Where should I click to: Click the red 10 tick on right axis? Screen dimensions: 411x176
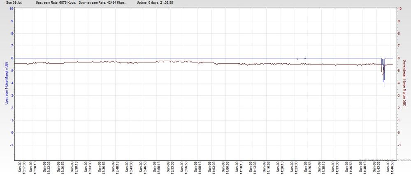[x=398, y=8]
